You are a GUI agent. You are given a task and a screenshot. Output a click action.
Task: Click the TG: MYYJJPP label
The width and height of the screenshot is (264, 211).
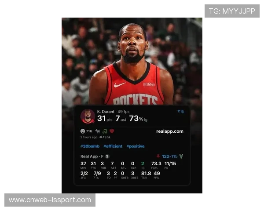[x=231, y=11]
